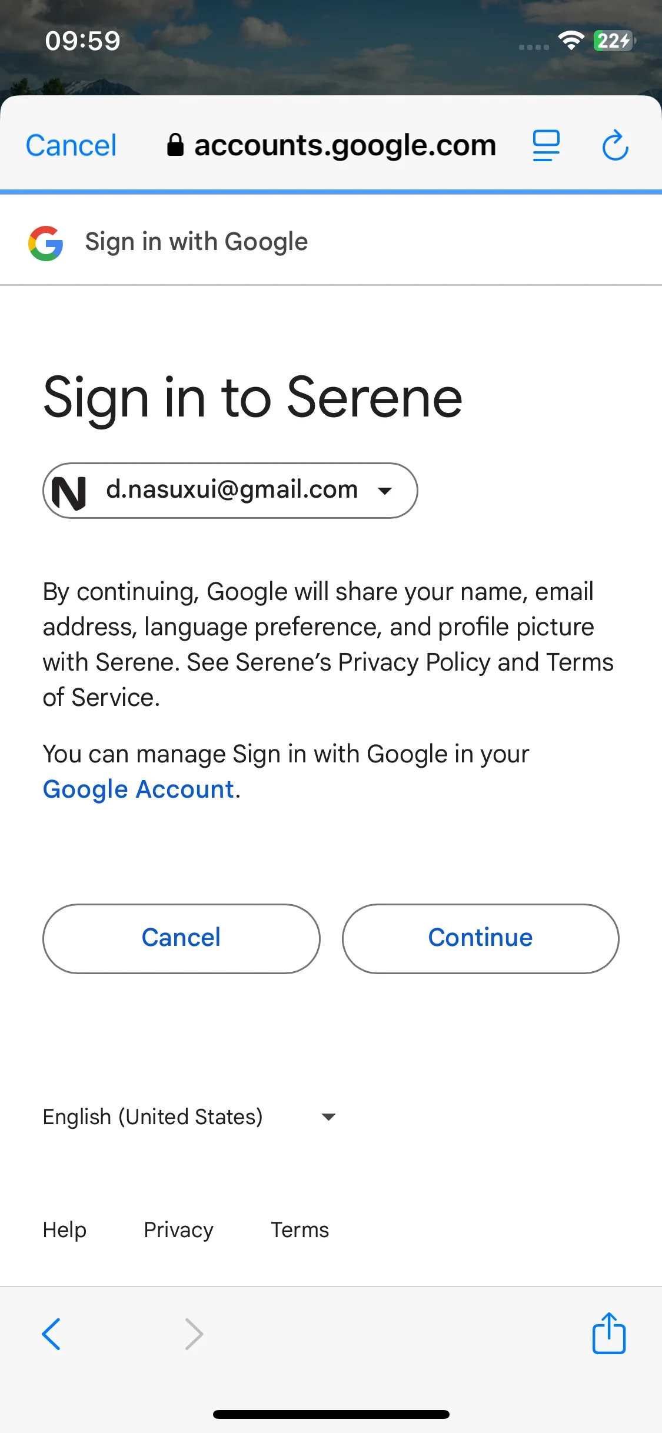Tap the Wi-Fi status bar icon
This screenshot has height=1433, width=662.
(571, 41)
